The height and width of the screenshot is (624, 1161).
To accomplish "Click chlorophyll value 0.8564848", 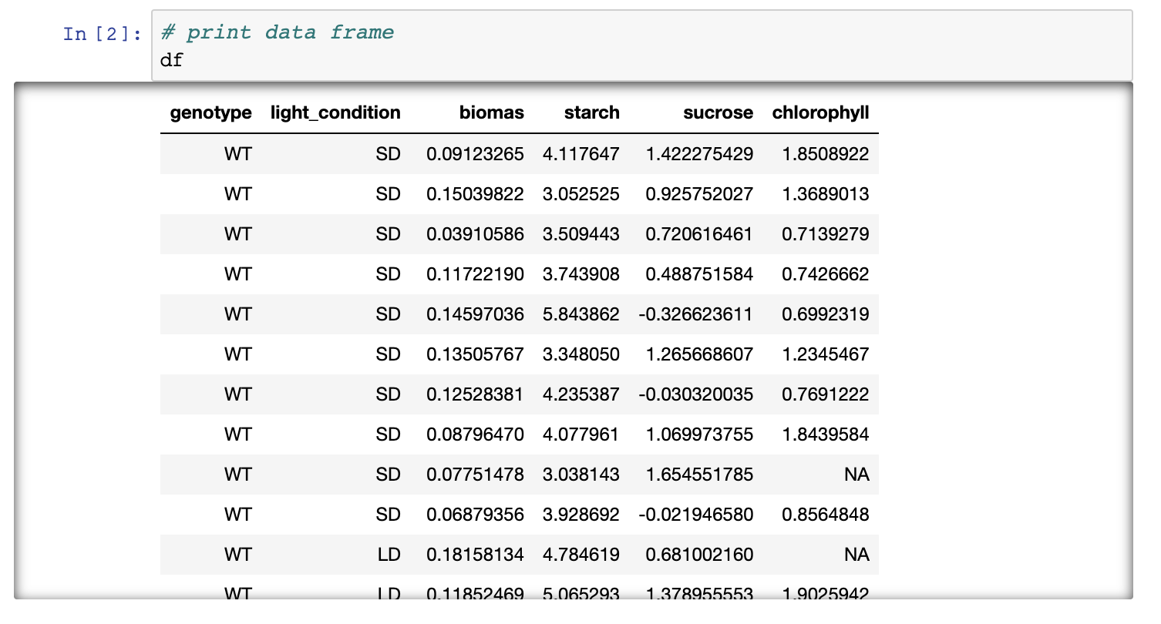I will pos(826,515).
